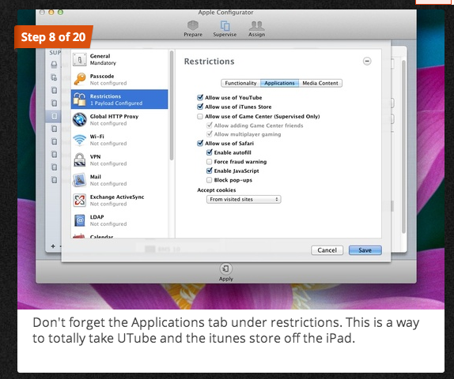Click the payload list scrollbar
454x379 pixels.
[172, 106]
